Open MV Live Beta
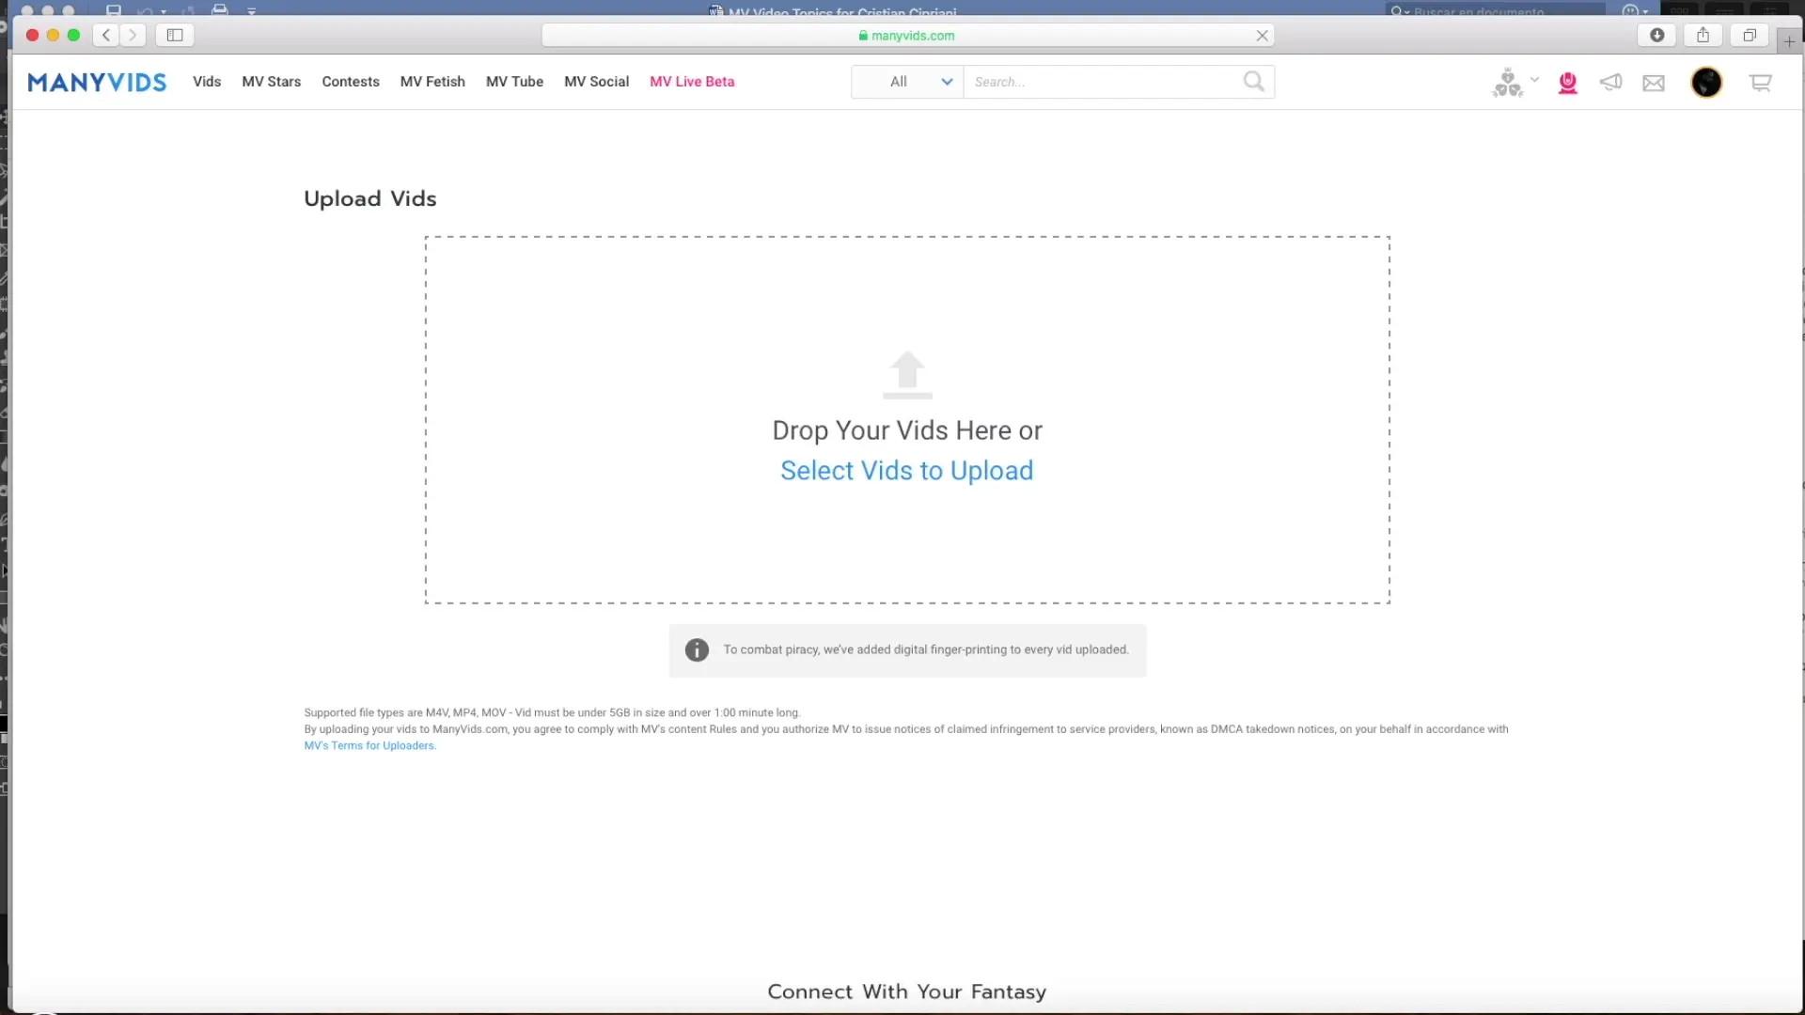Viewport: 1805px width, 1015px height. pyautogui.click(x=692, y=82)
